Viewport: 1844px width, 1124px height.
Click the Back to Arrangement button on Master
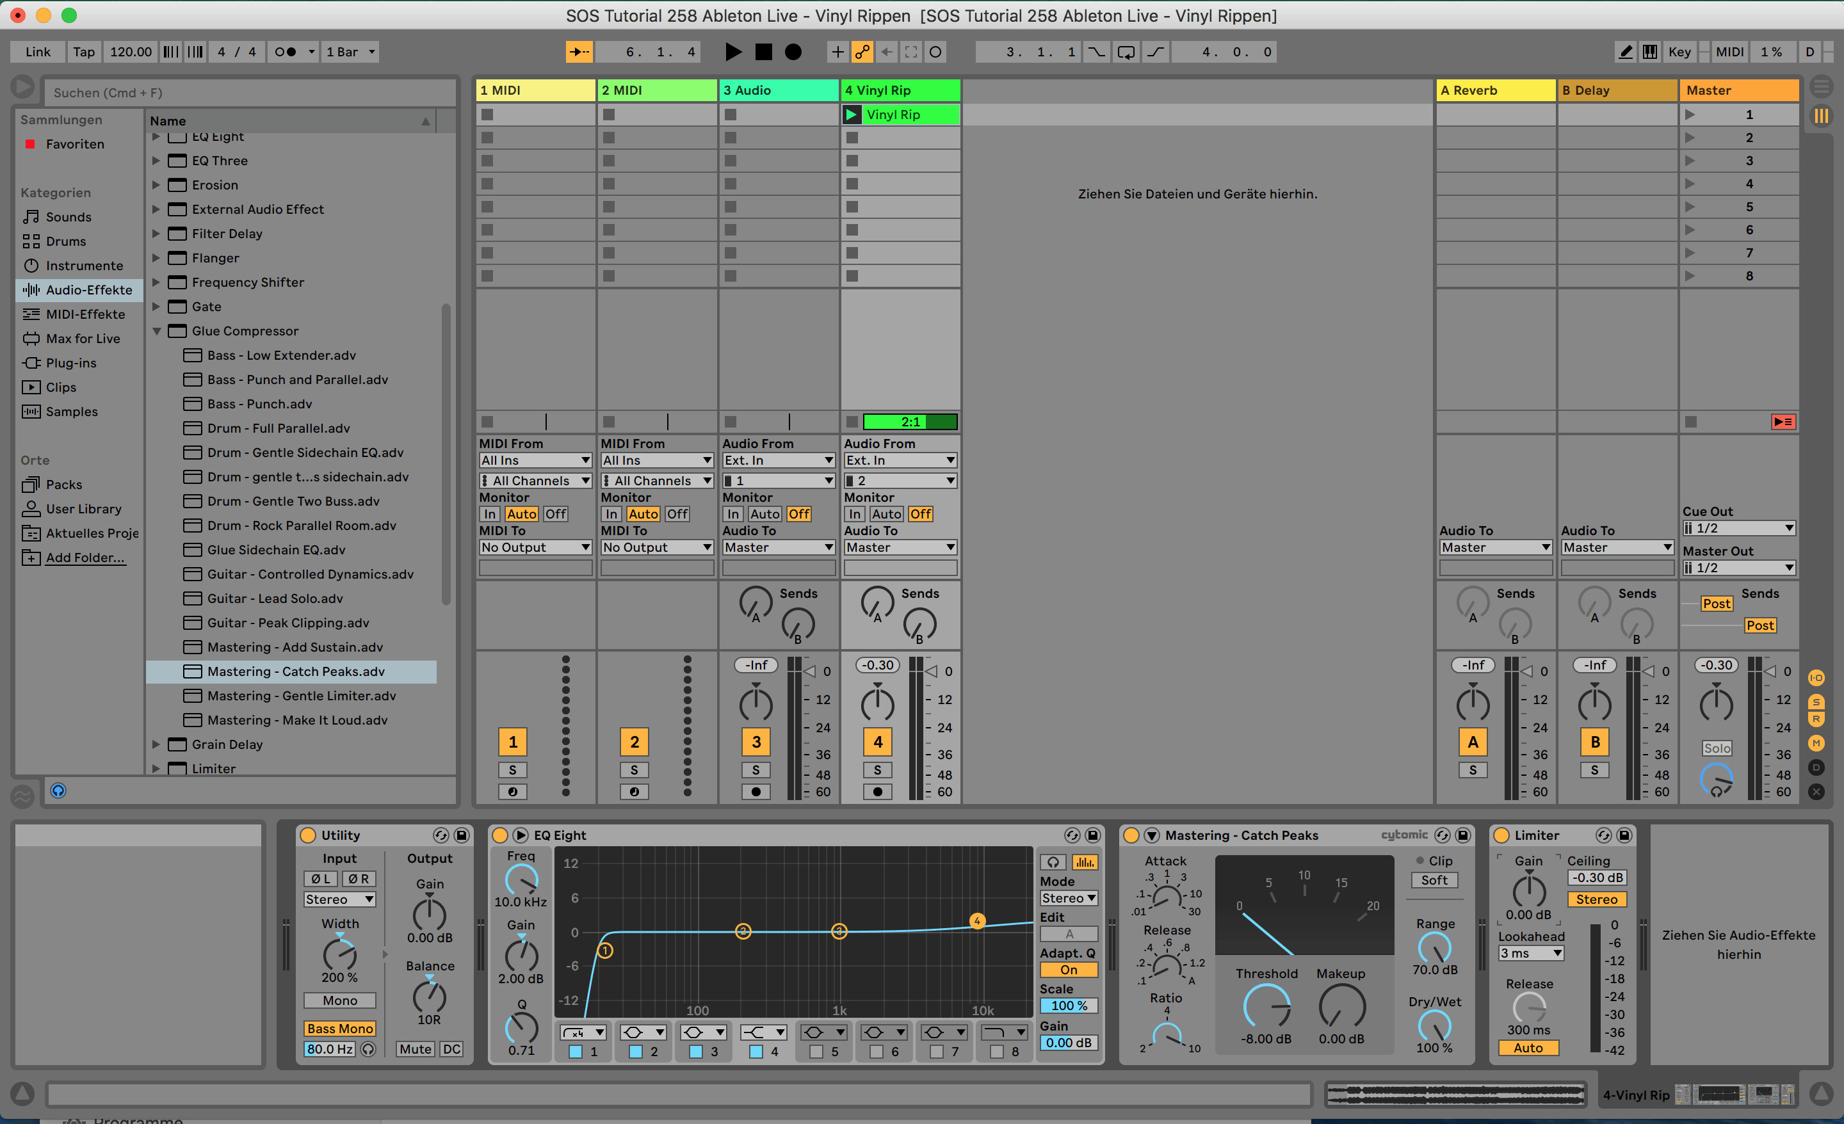pyautogui.click(x=1783, y=422)
